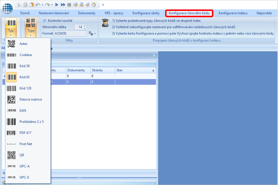Click the blue Play scan icon
278x185 pixels.
pos(57,5)
